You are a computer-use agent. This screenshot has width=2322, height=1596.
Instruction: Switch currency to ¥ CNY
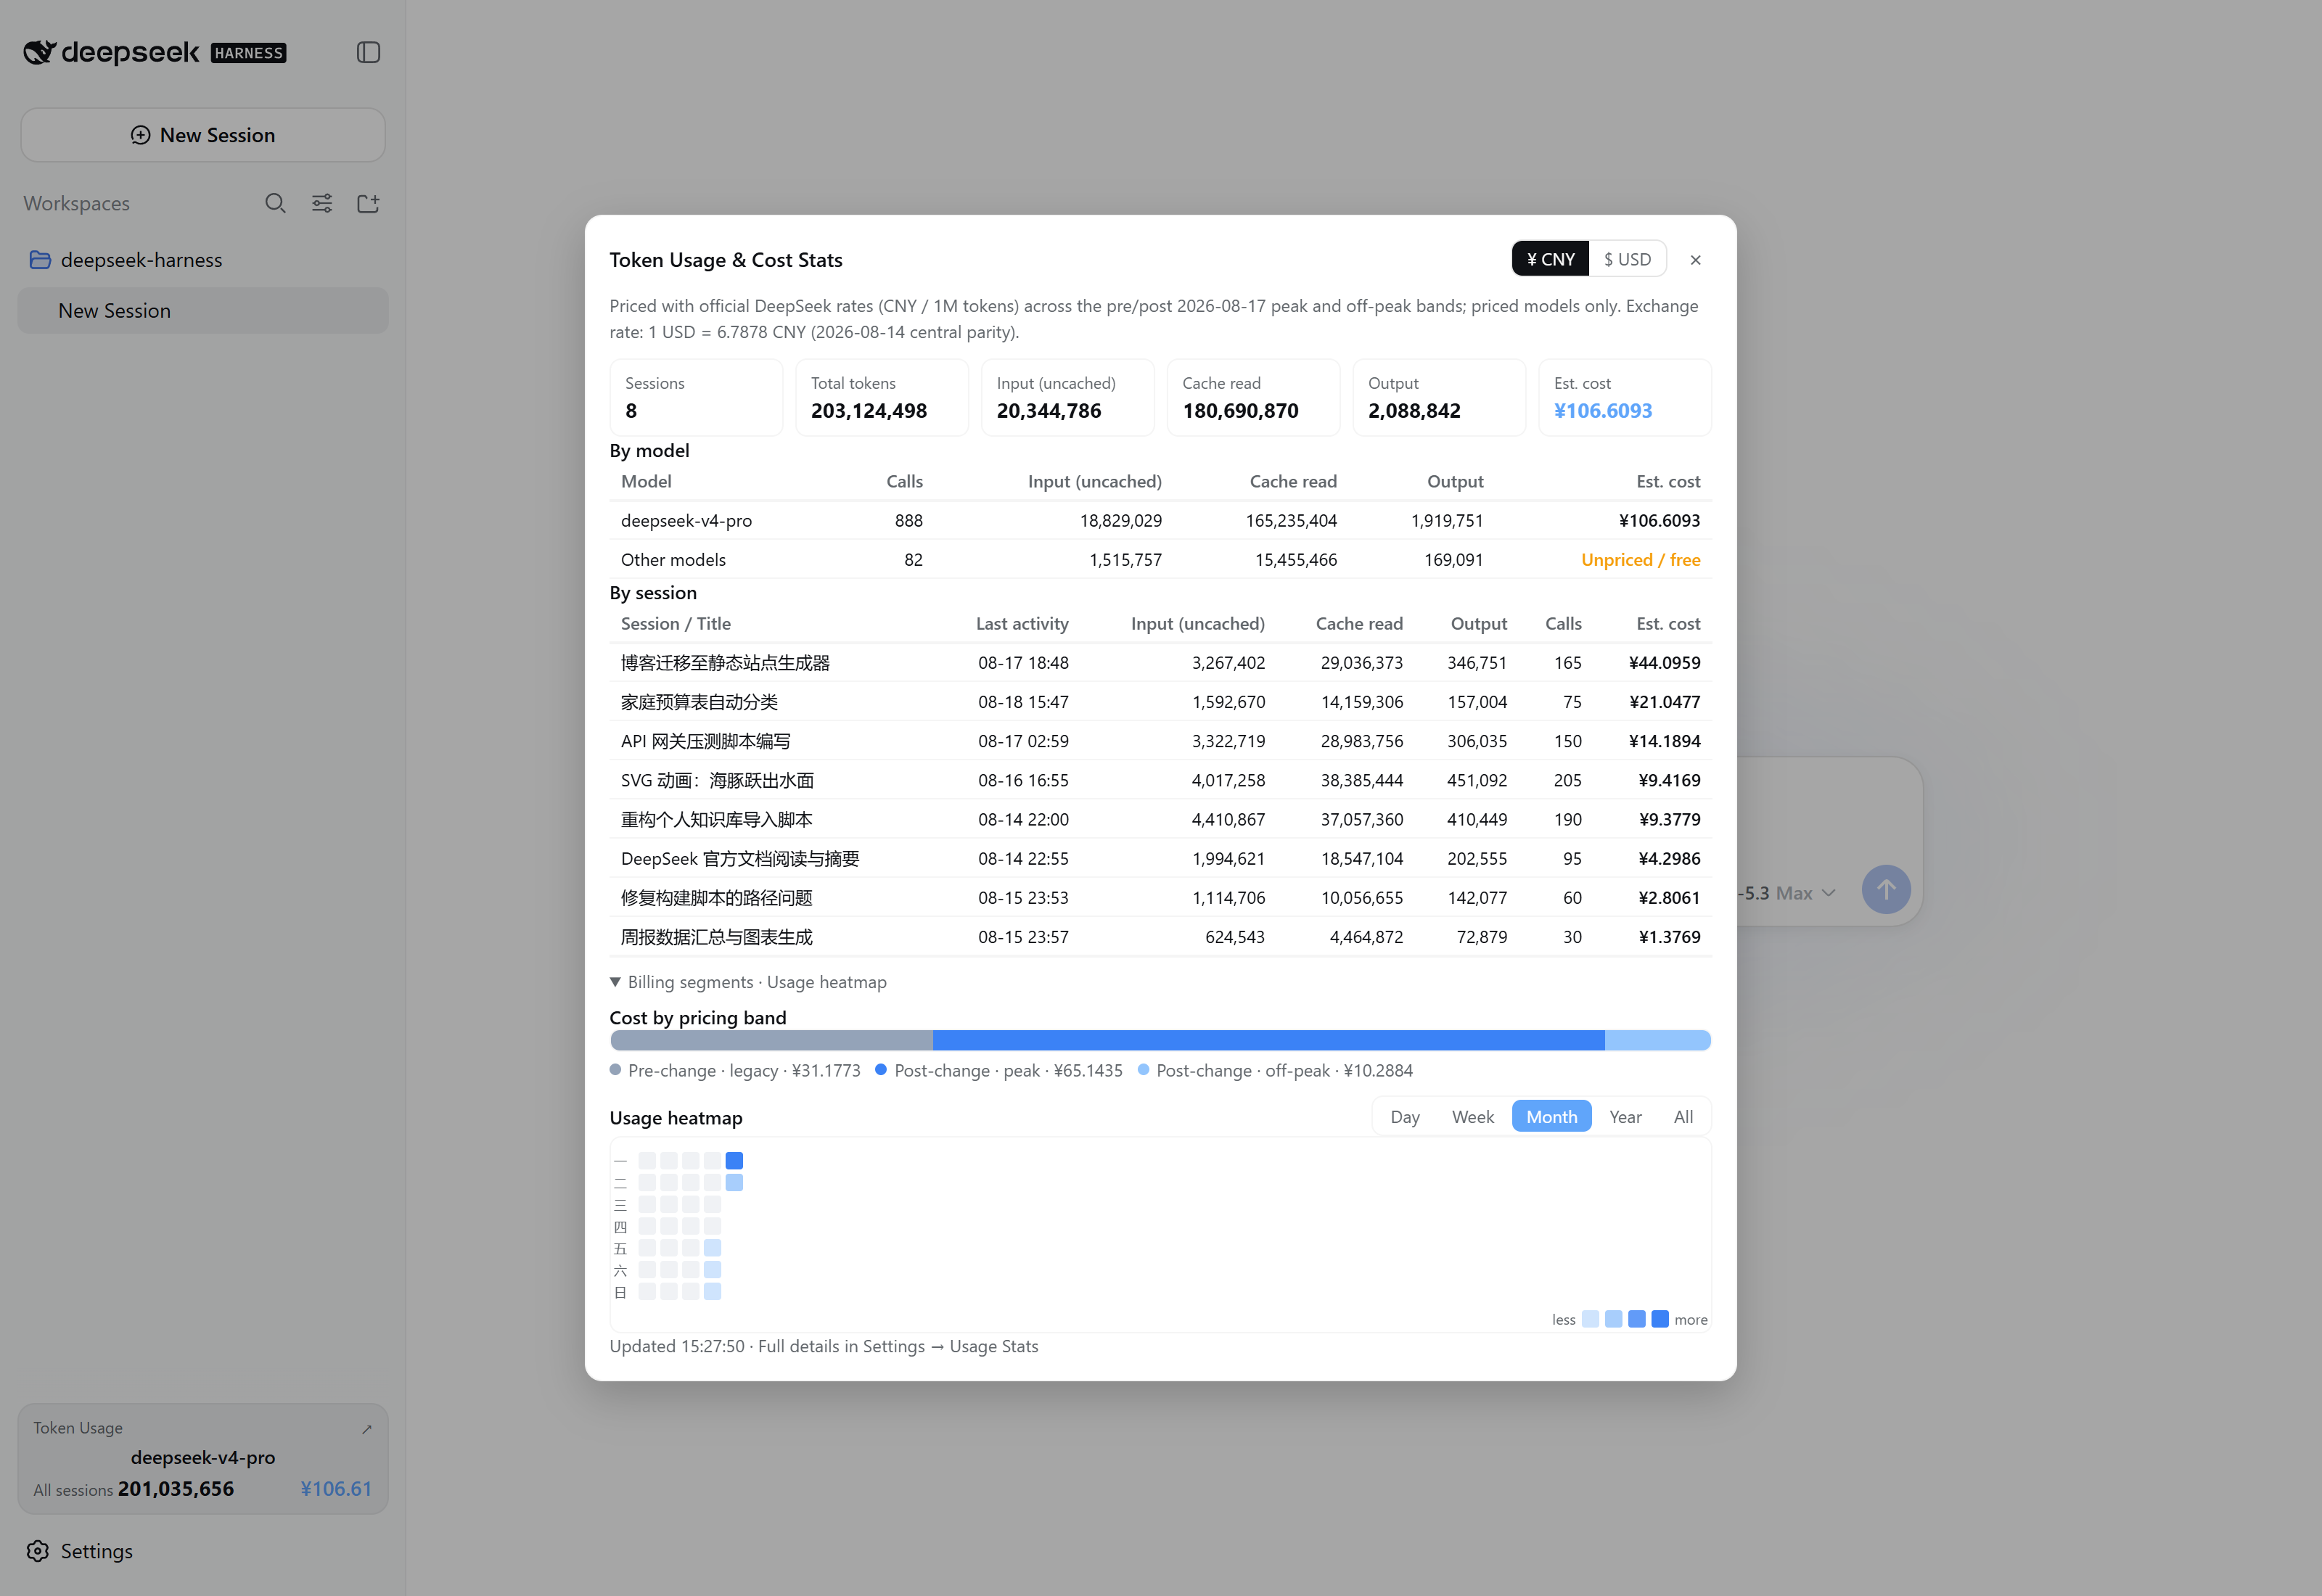coord(1550,259)
